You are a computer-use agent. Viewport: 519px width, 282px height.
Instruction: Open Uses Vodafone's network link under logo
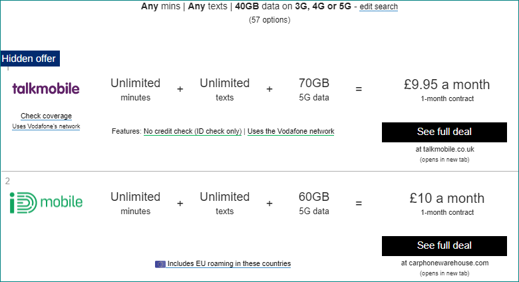coord(46,126)
